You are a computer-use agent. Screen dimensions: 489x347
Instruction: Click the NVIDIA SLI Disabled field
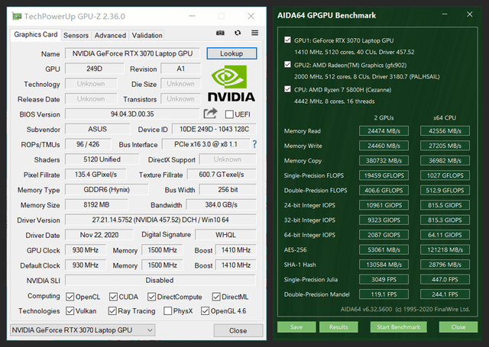160,280
